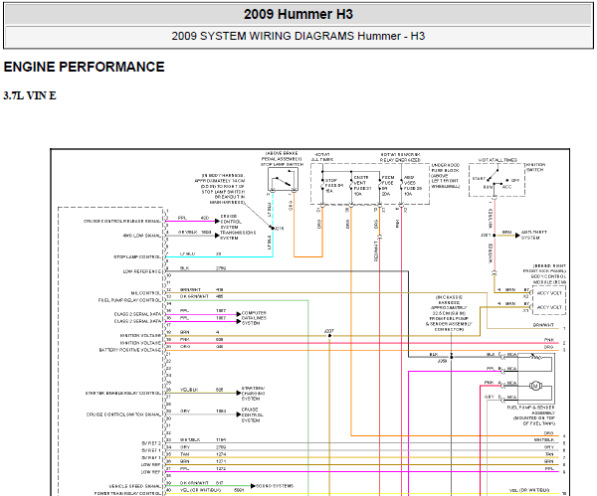Viewport: 597px width, 496px height.
Task: Click the stop lamp switch symbol
Action: [x=283, y=179]
